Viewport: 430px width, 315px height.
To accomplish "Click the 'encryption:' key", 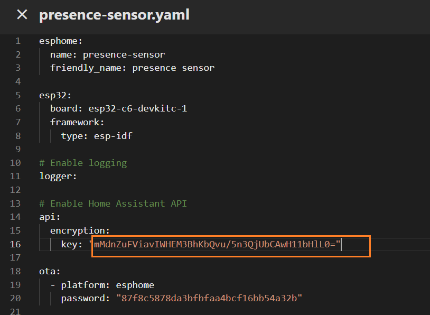I will pyautogui.click(x=80, y=231).
